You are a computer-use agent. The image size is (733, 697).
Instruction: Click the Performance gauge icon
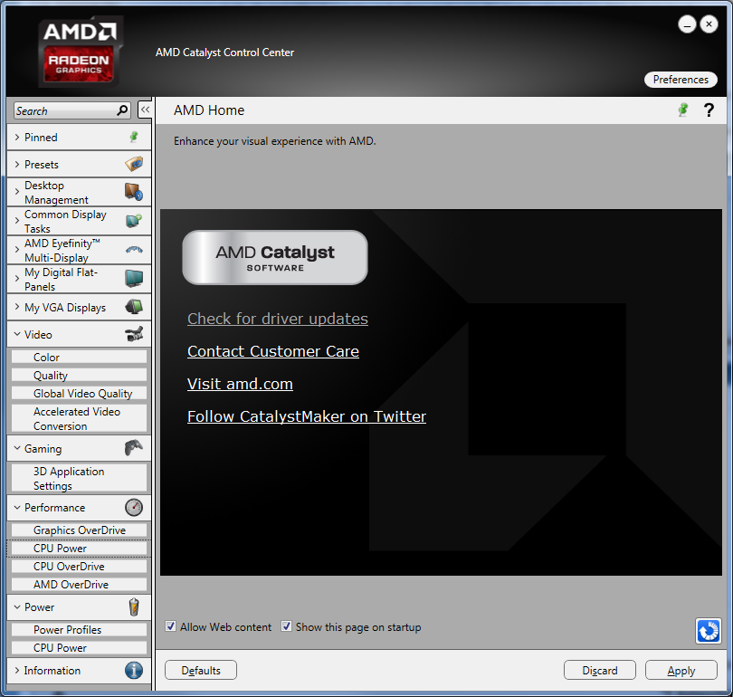134,507
